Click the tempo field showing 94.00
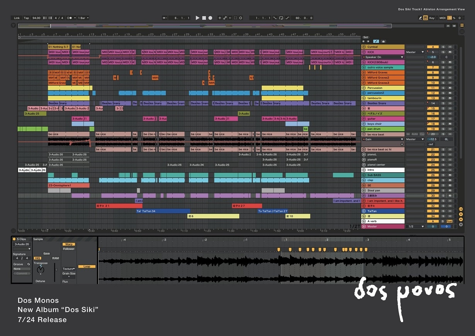This screenshot has height=336, width=475. pos(36,18)
